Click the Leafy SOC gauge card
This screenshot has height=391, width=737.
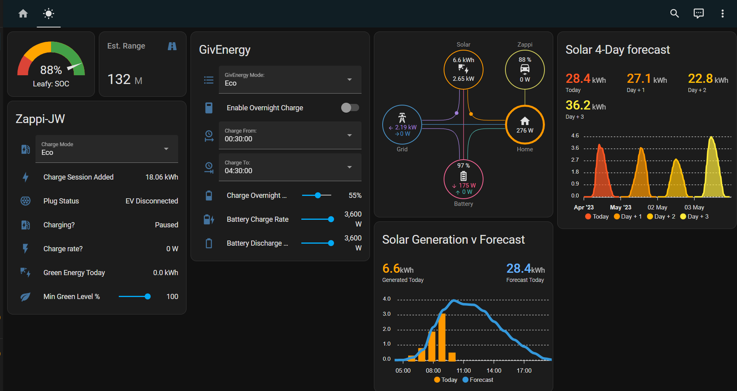click(51, 64)
